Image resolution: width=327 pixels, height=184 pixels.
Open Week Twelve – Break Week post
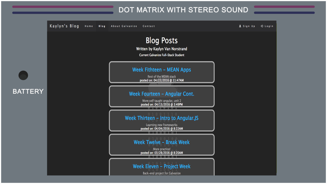(x=161, y=142)
